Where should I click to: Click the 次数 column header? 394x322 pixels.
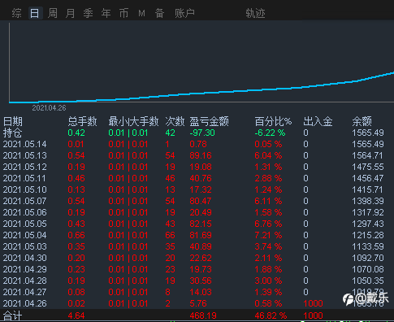pyautogui.click(x=175, y=121)
